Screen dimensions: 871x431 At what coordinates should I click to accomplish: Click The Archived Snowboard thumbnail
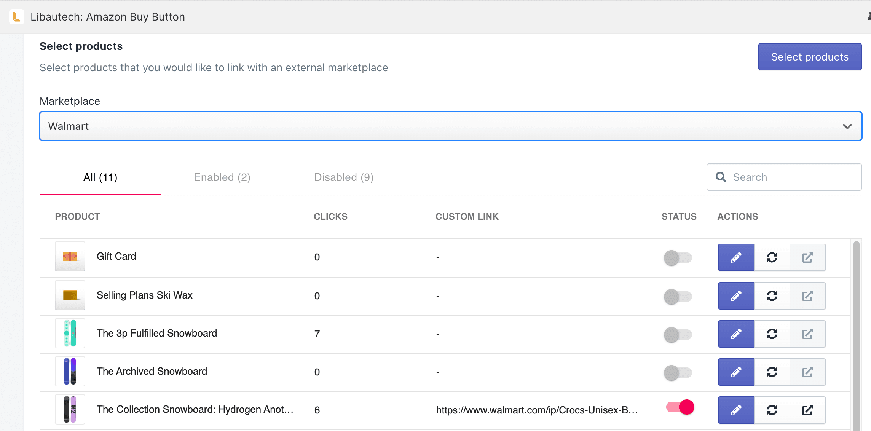click(x=70, y=371)
